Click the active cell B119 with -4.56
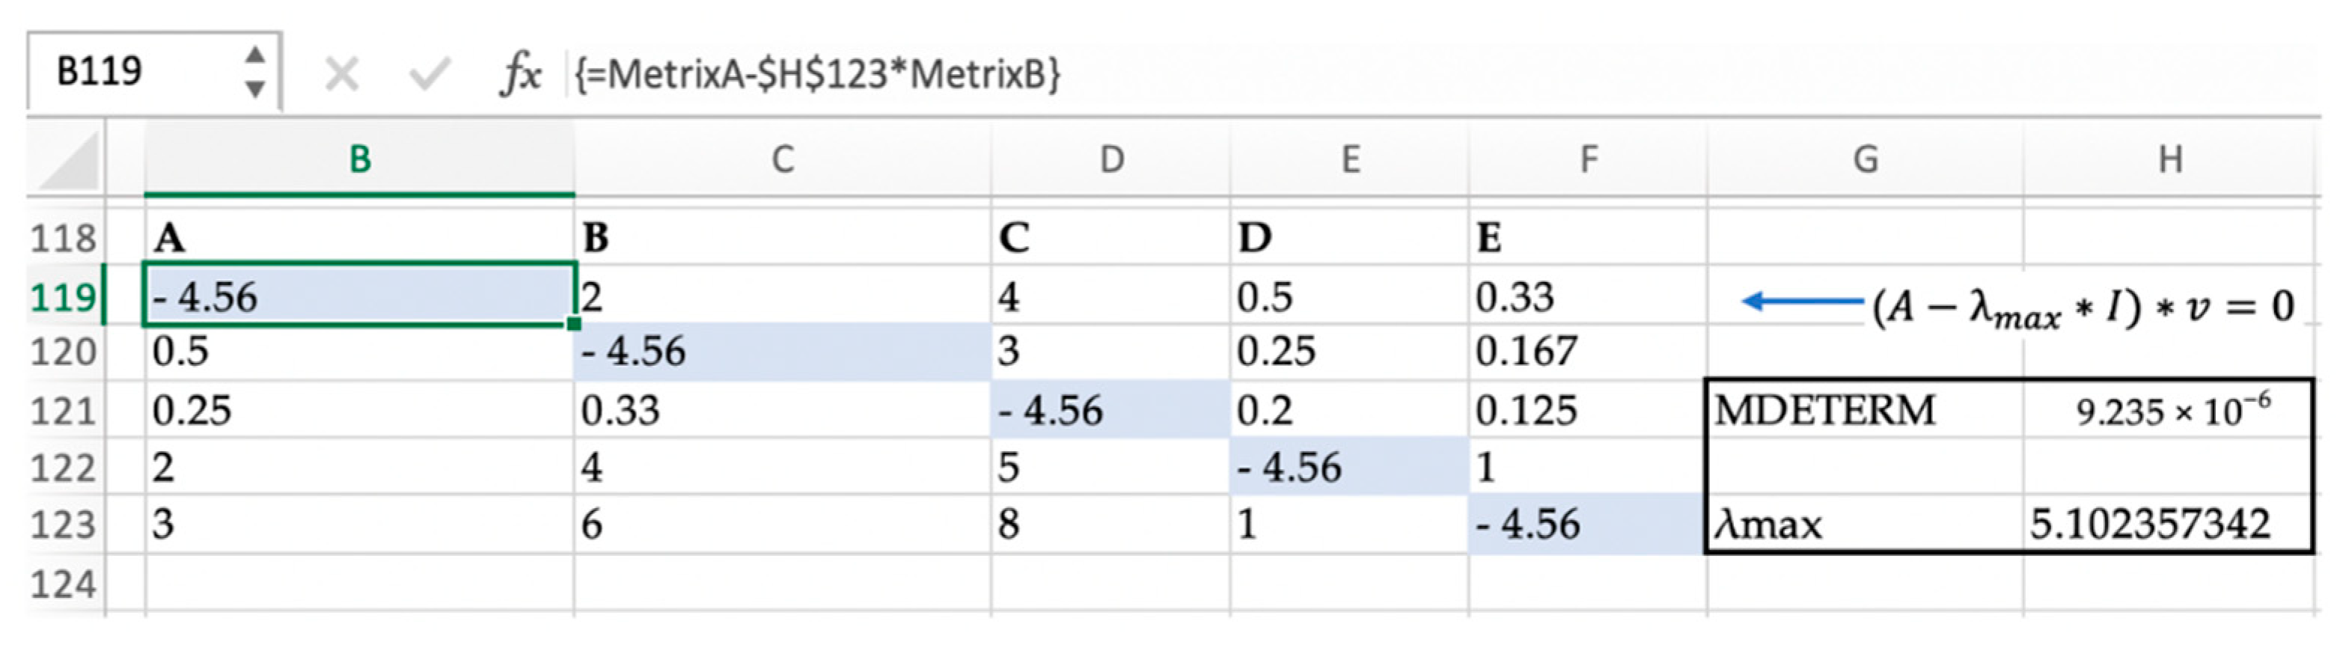Screen dimensions: 2343x645 click(x=359, y=296)
